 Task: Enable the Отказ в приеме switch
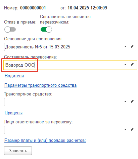(10, 30)
